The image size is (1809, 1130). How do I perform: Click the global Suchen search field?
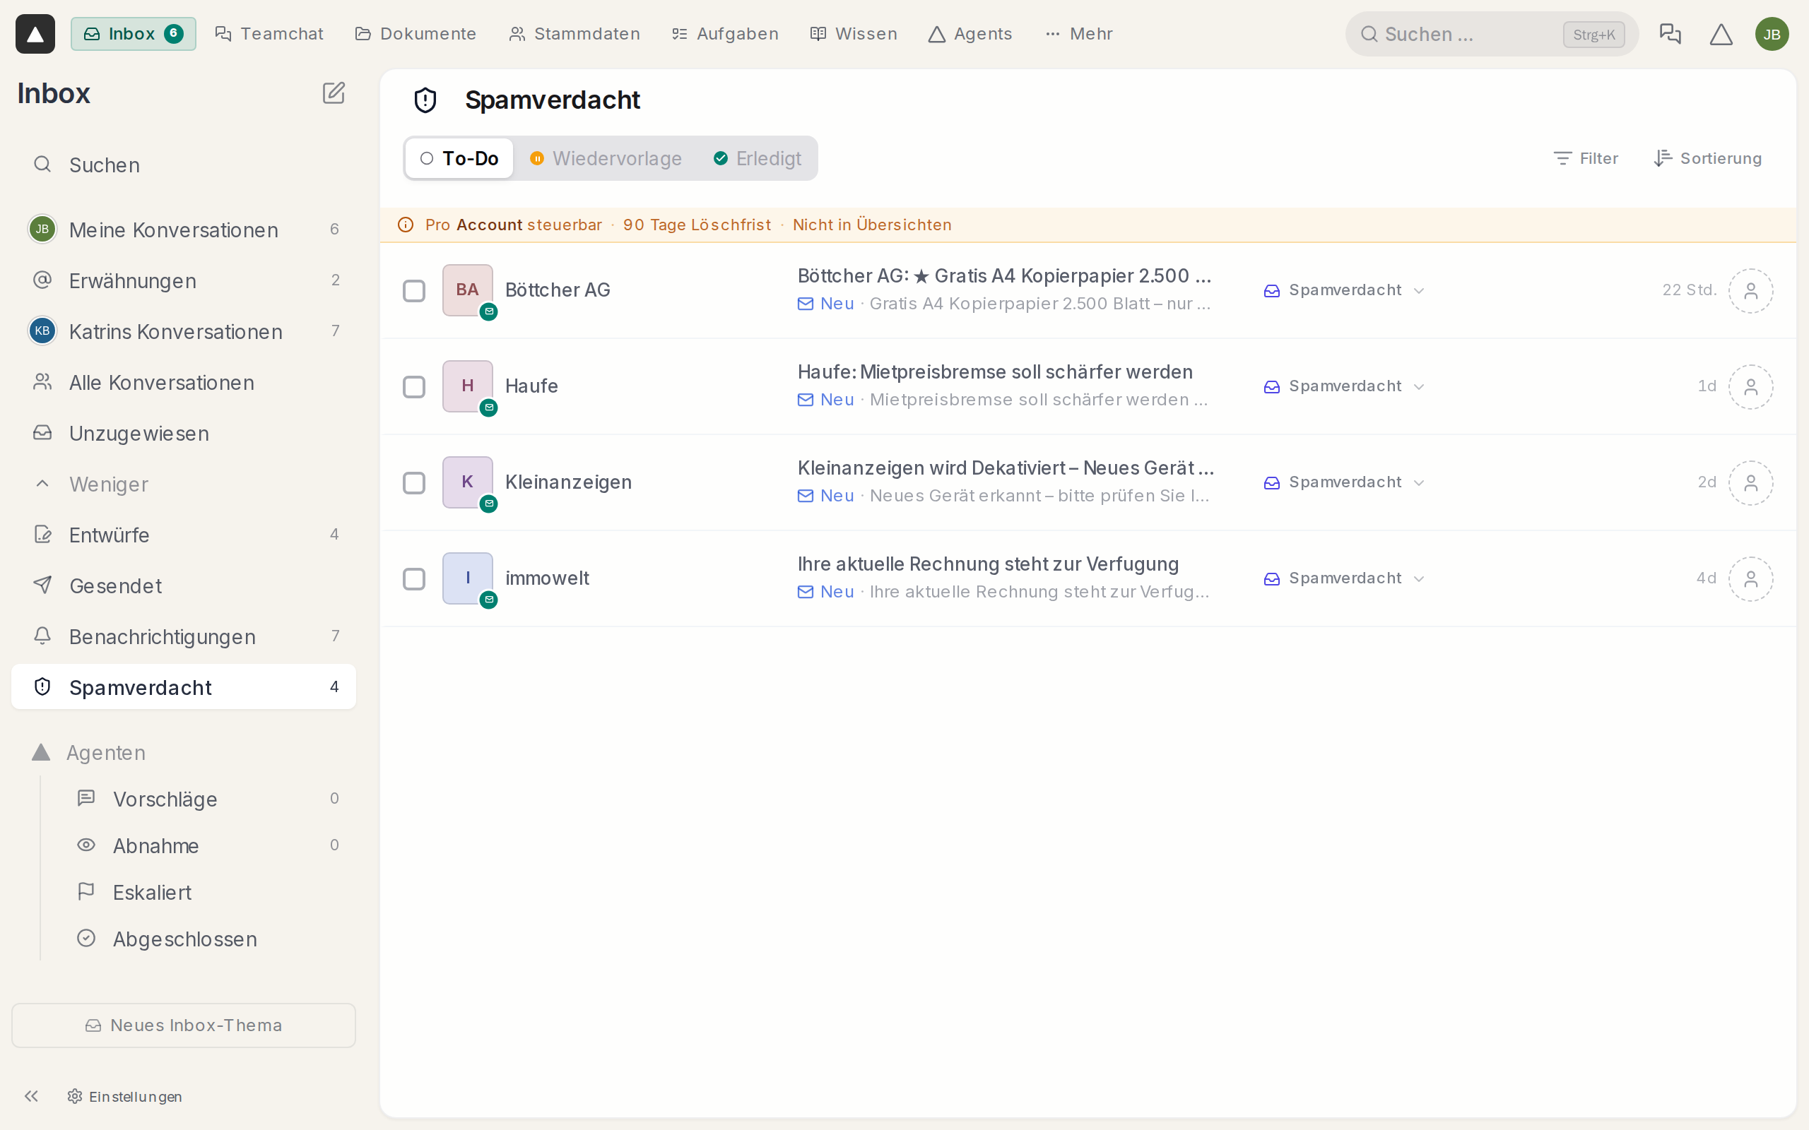[1491, 34]
